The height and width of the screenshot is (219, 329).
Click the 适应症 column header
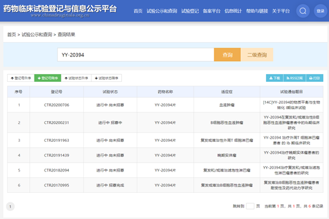tap(227, 91)
